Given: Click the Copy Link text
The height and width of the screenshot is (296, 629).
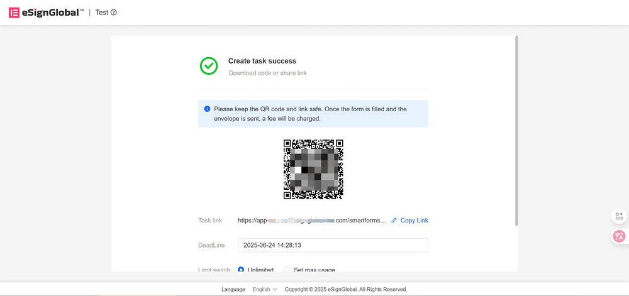Looking at the screenshot, I should pyautogui.click(x=414, y=221).
